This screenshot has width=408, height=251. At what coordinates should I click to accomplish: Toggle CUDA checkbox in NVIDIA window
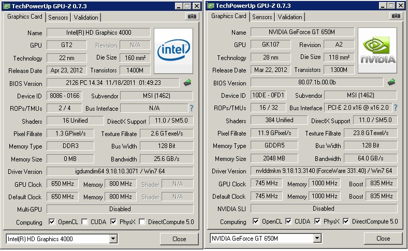point(288,222)
